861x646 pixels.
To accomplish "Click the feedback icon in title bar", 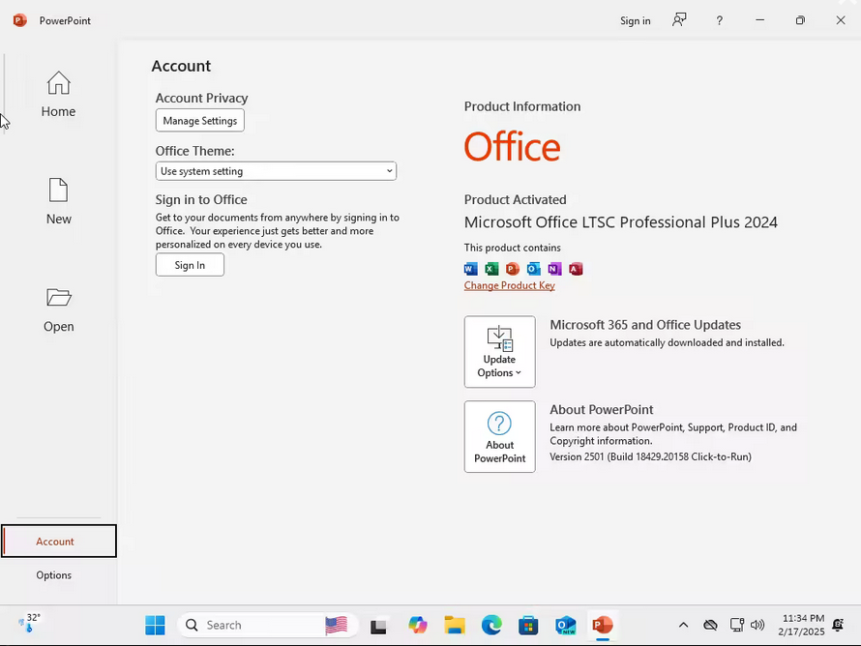I will point(679,20).
